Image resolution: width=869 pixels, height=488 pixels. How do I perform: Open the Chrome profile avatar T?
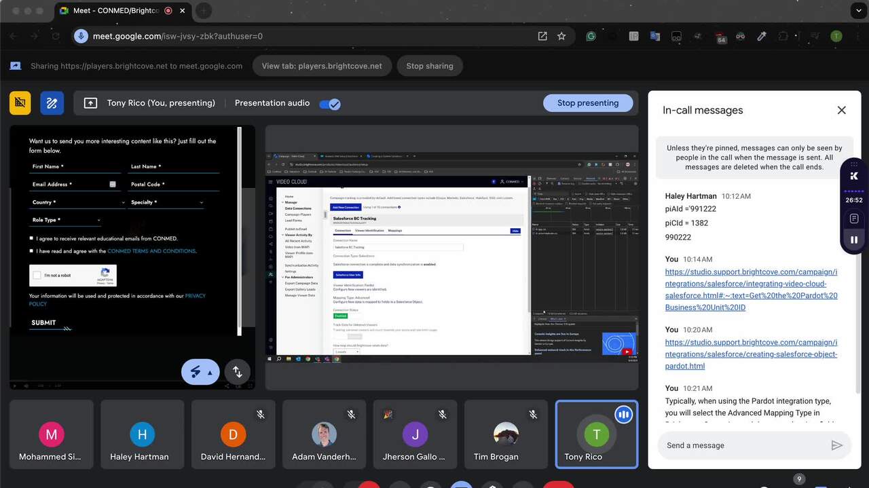point(836,37)
